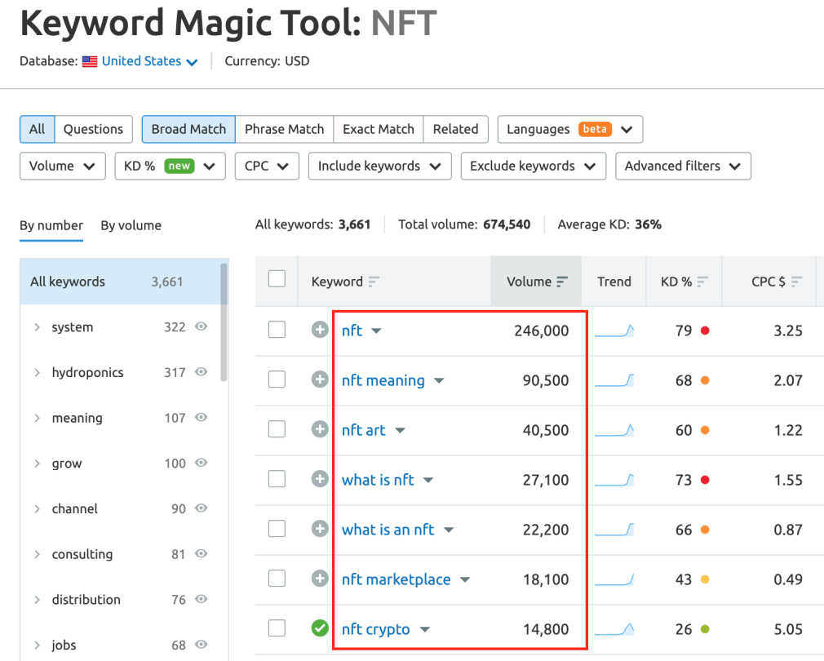The image size is (824, 661).
Task: Switch to 'By volume' grouping tab
Action: click(131, 226)
